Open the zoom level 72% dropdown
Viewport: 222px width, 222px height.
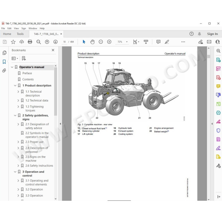[x=127, y=42]
